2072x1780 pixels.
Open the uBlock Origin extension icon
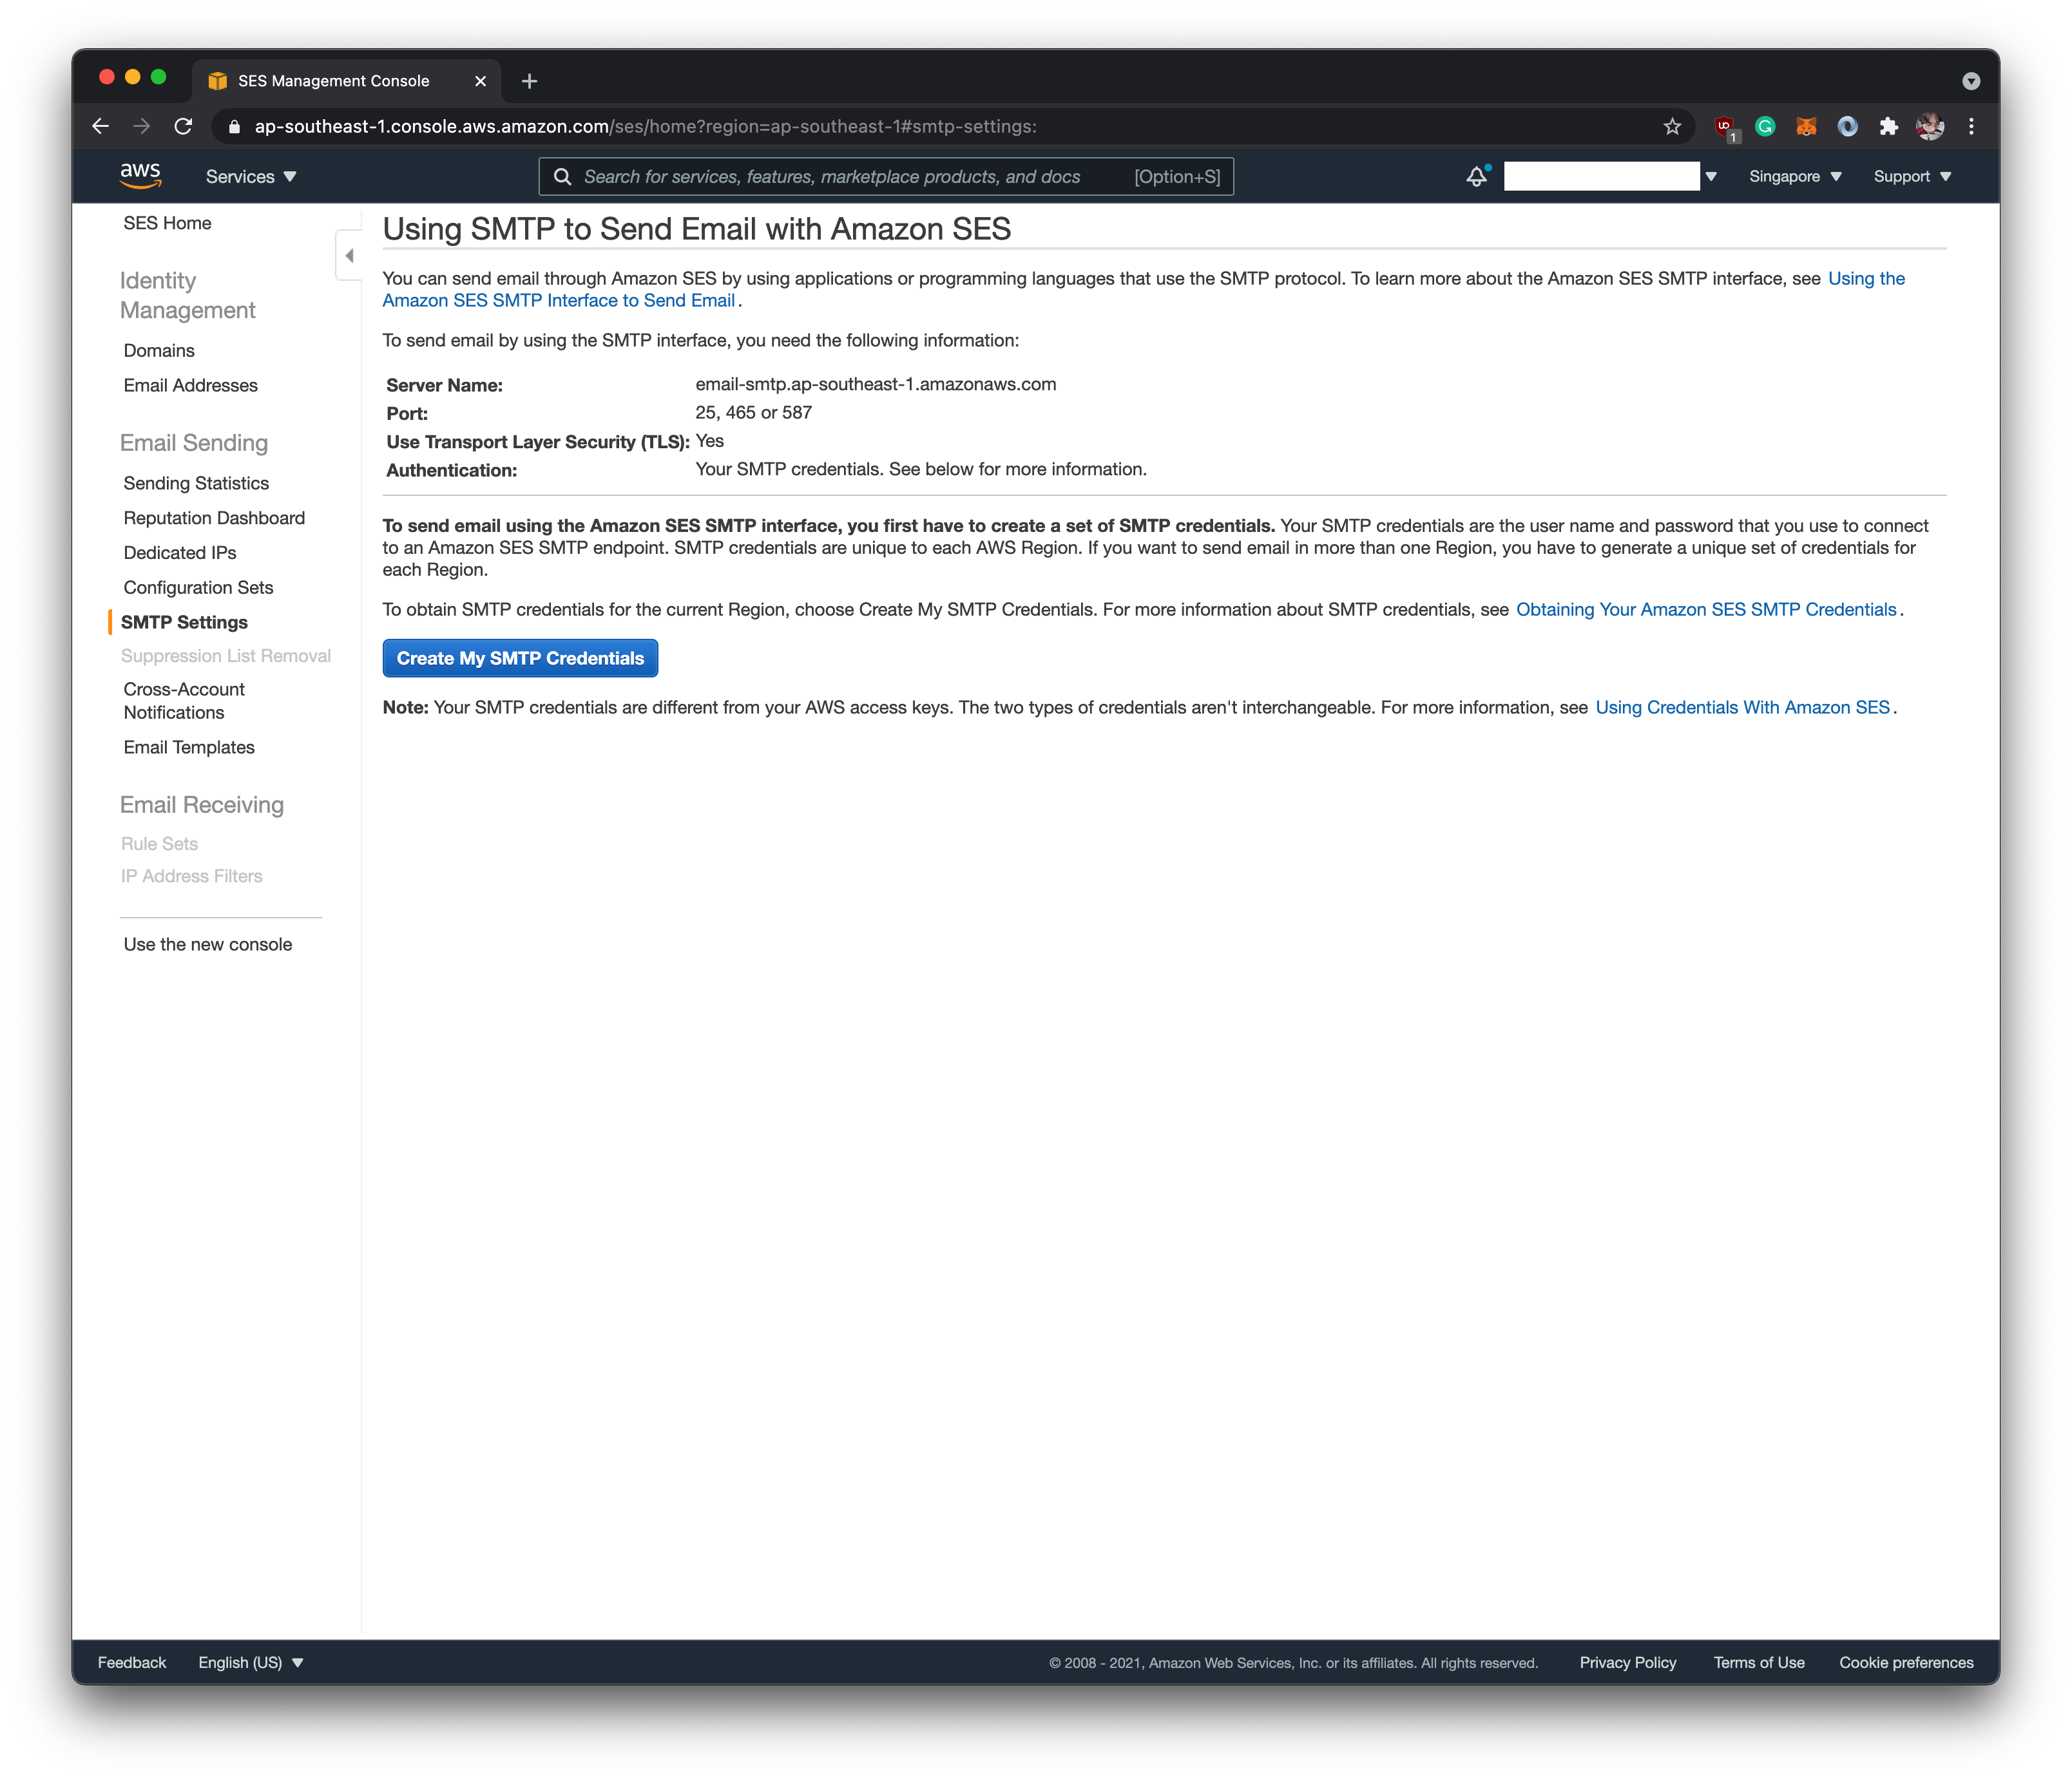(x=1725, y=127)
